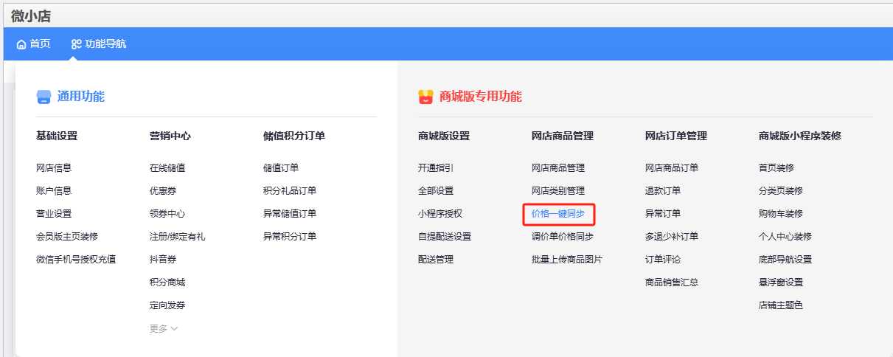
Task: View 异常积分订单
Action: (290, 237)
